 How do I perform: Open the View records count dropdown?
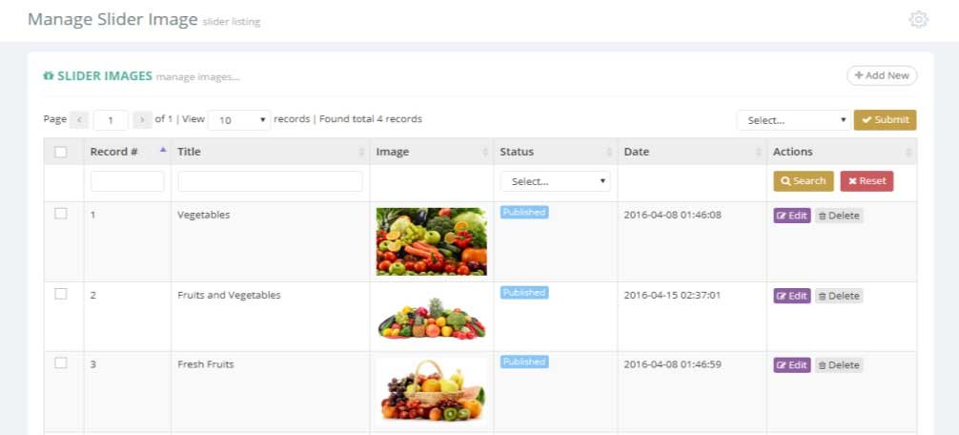click(x=239, y=120)
